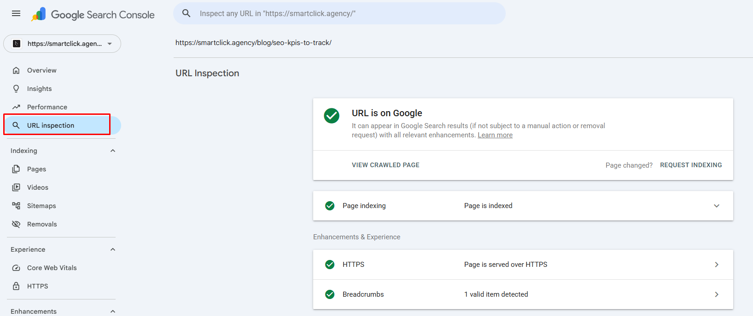Click the 'URL is on Google' heading
753x316 pixels.
387,113
